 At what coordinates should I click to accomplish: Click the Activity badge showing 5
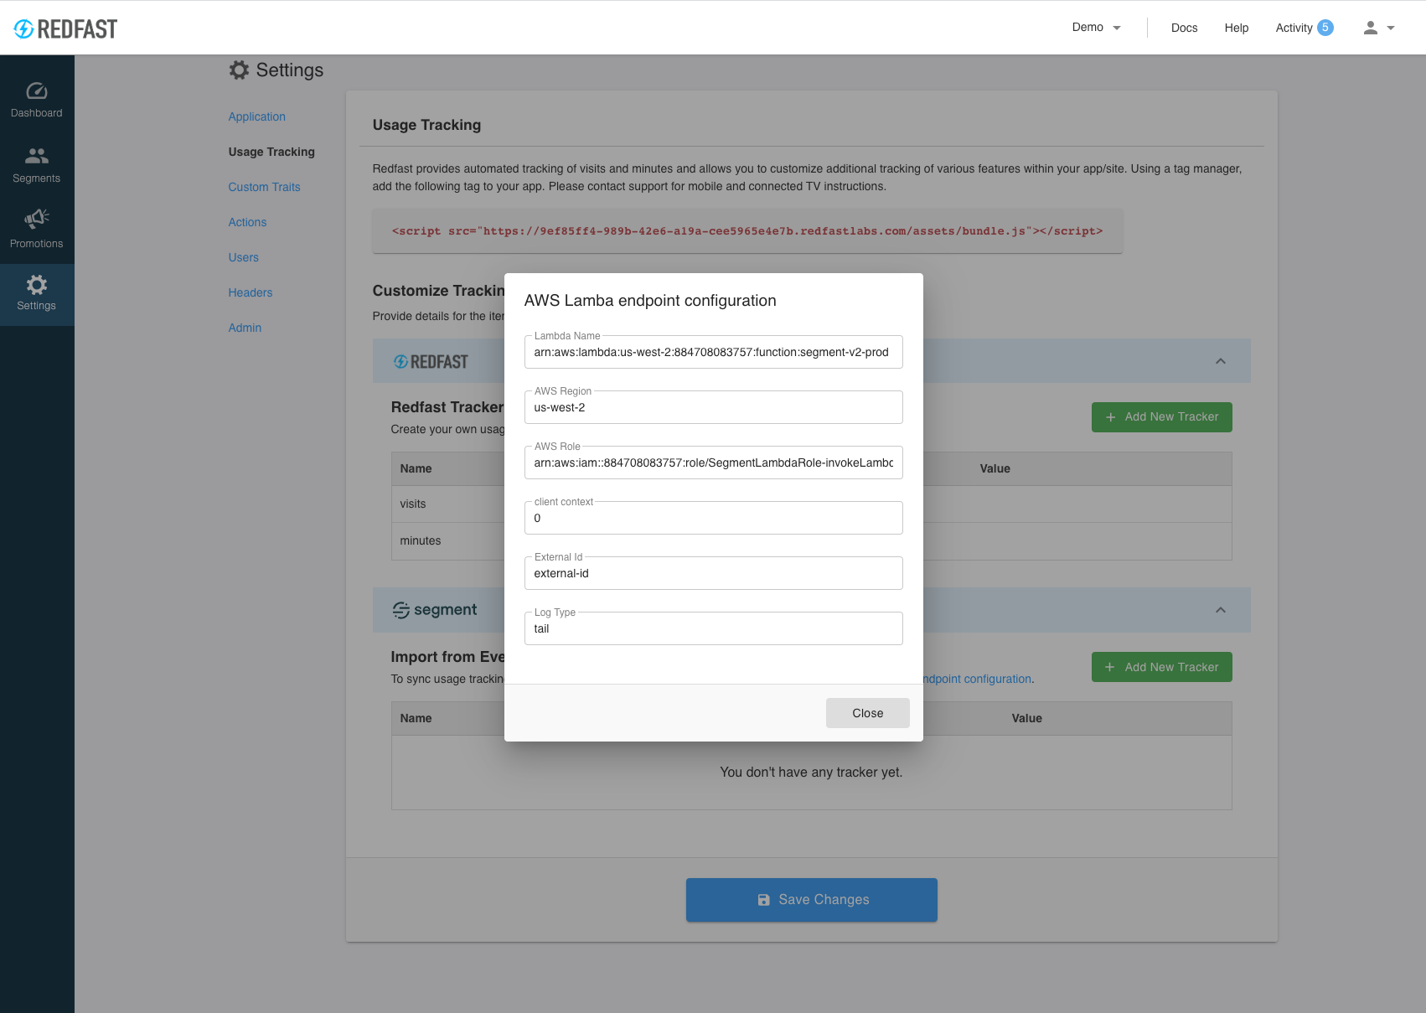[1325, 28]
